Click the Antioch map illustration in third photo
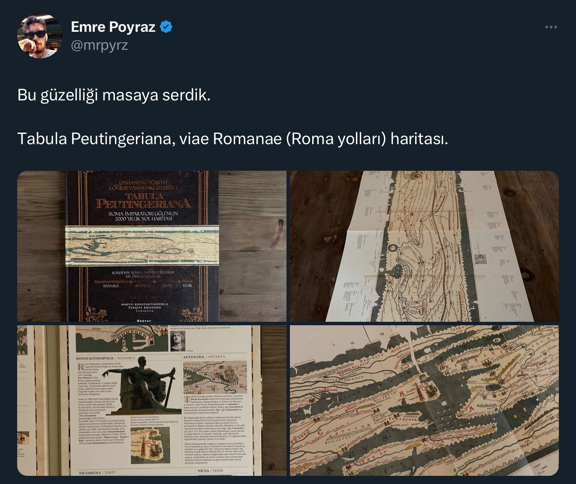The width and height of the screenshot is (576, 484). coord(215,377)
